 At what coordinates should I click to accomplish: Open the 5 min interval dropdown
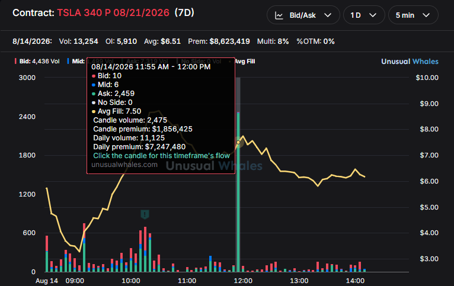coord(413,15)
